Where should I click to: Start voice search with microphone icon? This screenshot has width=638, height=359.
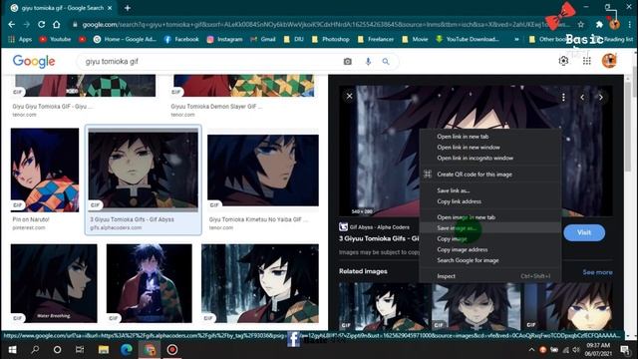[368, 62]
